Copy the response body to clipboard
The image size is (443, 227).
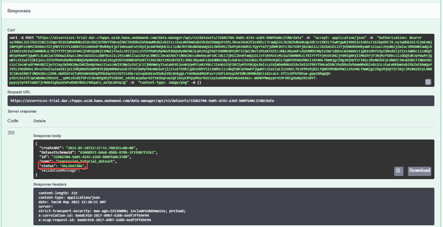399,171
